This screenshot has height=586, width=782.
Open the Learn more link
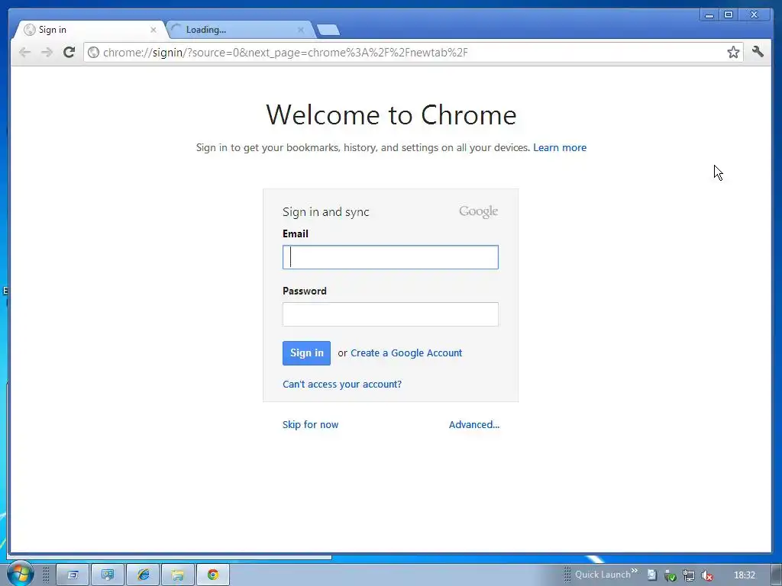point(560,147)
